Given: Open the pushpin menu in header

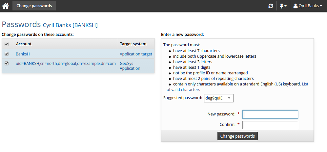Looking at the screenshot, I should coord(283,6).
